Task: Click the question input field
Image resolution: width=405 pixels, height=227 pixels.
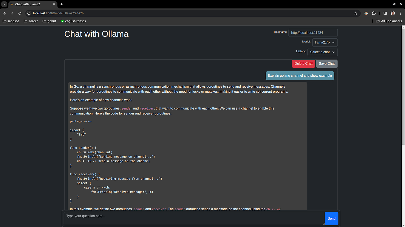Action: [x=194, y=218]
